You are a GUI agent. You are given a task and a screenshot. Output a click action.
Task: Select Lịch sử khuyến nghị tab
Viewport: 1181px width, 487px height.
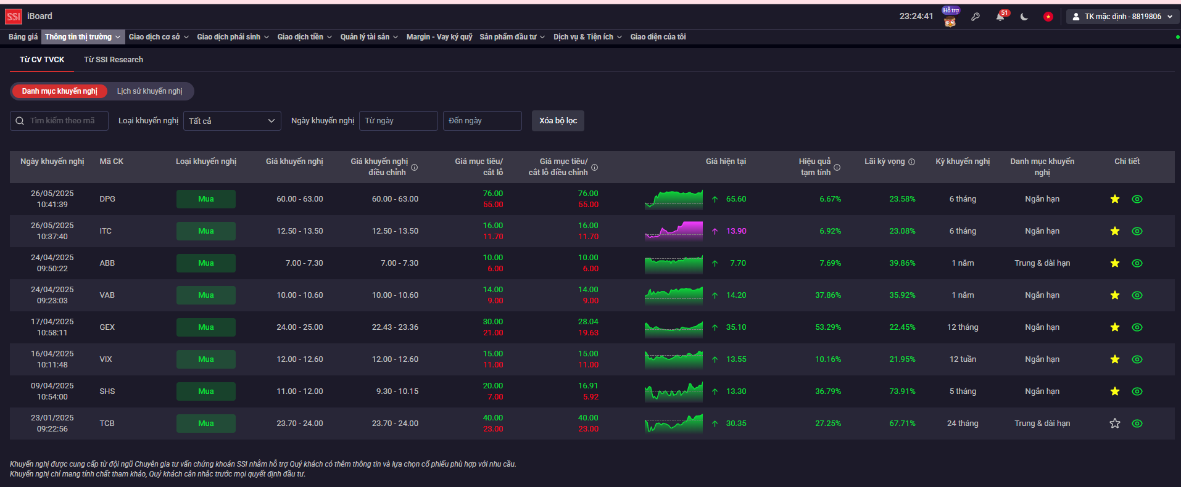149,91
